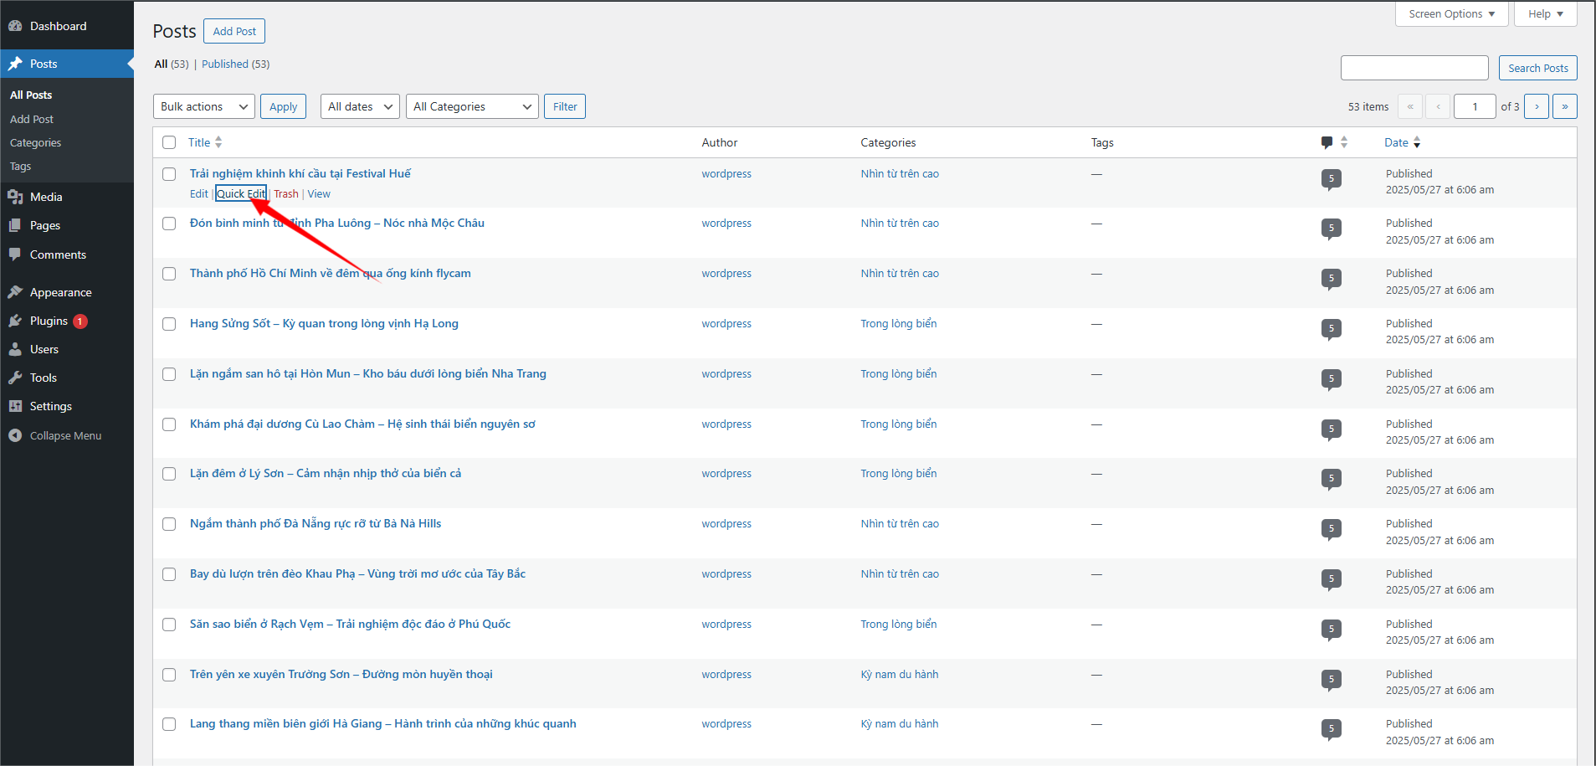Expand the All dates dropdown
Viewport: 1596px width, 766px height.
click(360, 106)
